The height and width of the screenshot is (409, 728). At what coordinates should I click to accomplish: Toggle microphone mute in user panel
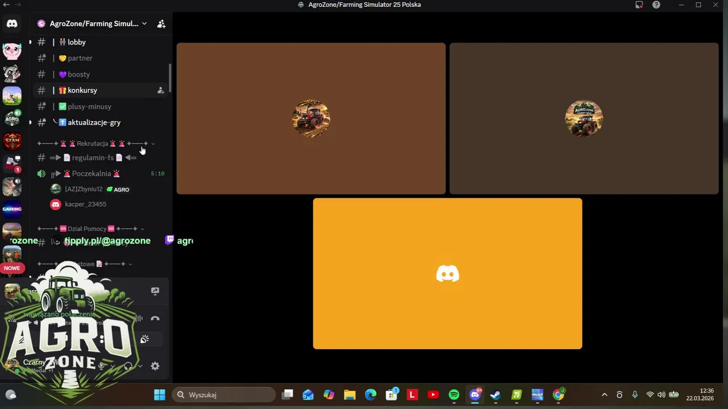[101, 366]
